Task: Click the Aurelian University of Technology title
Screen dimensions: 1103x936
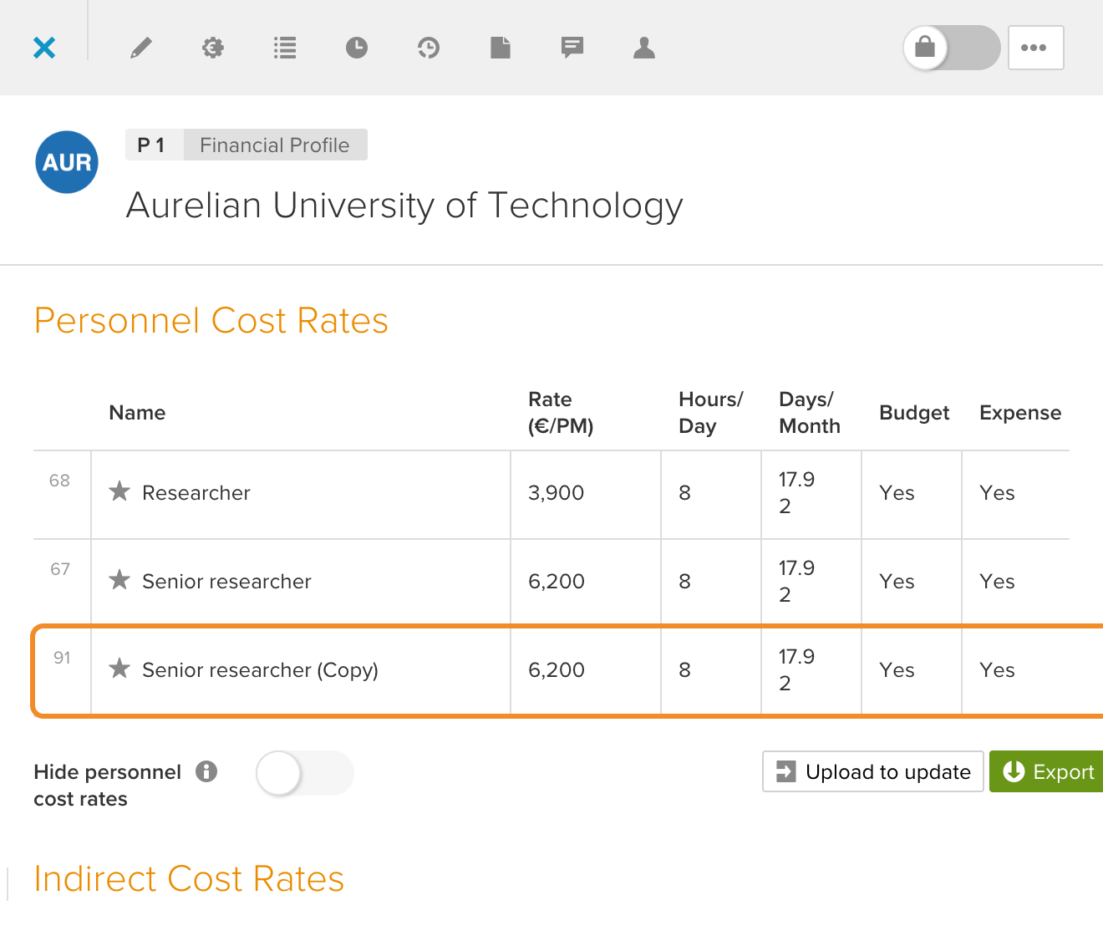Action: 404,206
